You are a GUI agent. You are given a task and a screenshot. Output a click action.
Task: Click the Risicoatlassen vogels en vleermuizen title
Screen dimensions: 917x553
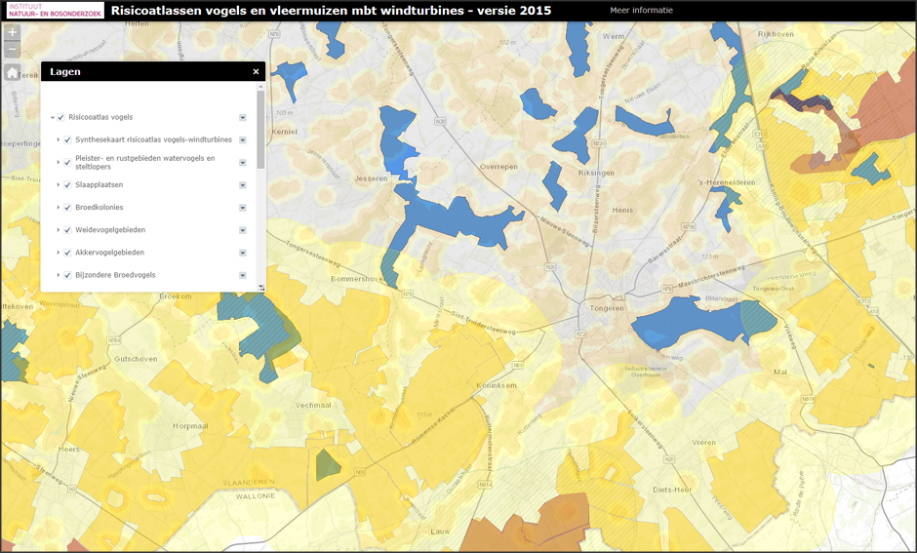pos(331,10)
